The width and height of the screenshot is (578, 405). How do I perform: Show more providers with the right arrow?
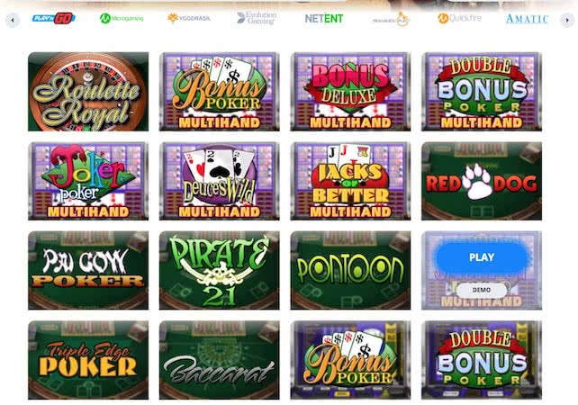(567, 20)
